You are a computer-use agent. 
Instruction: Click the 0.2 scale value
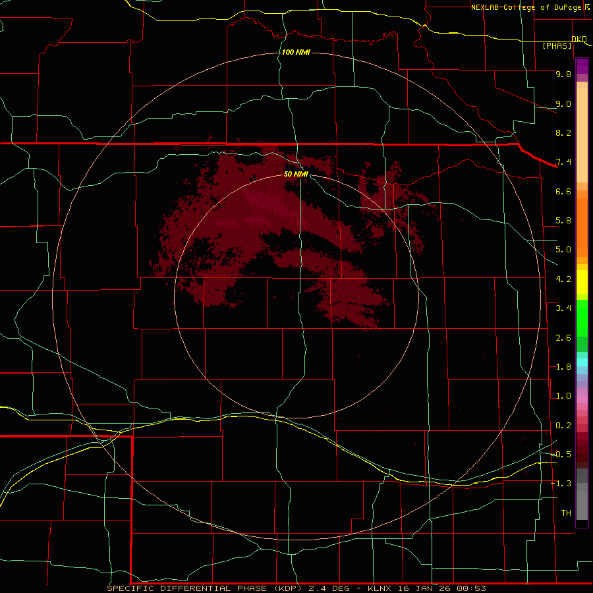coord(563,426)
